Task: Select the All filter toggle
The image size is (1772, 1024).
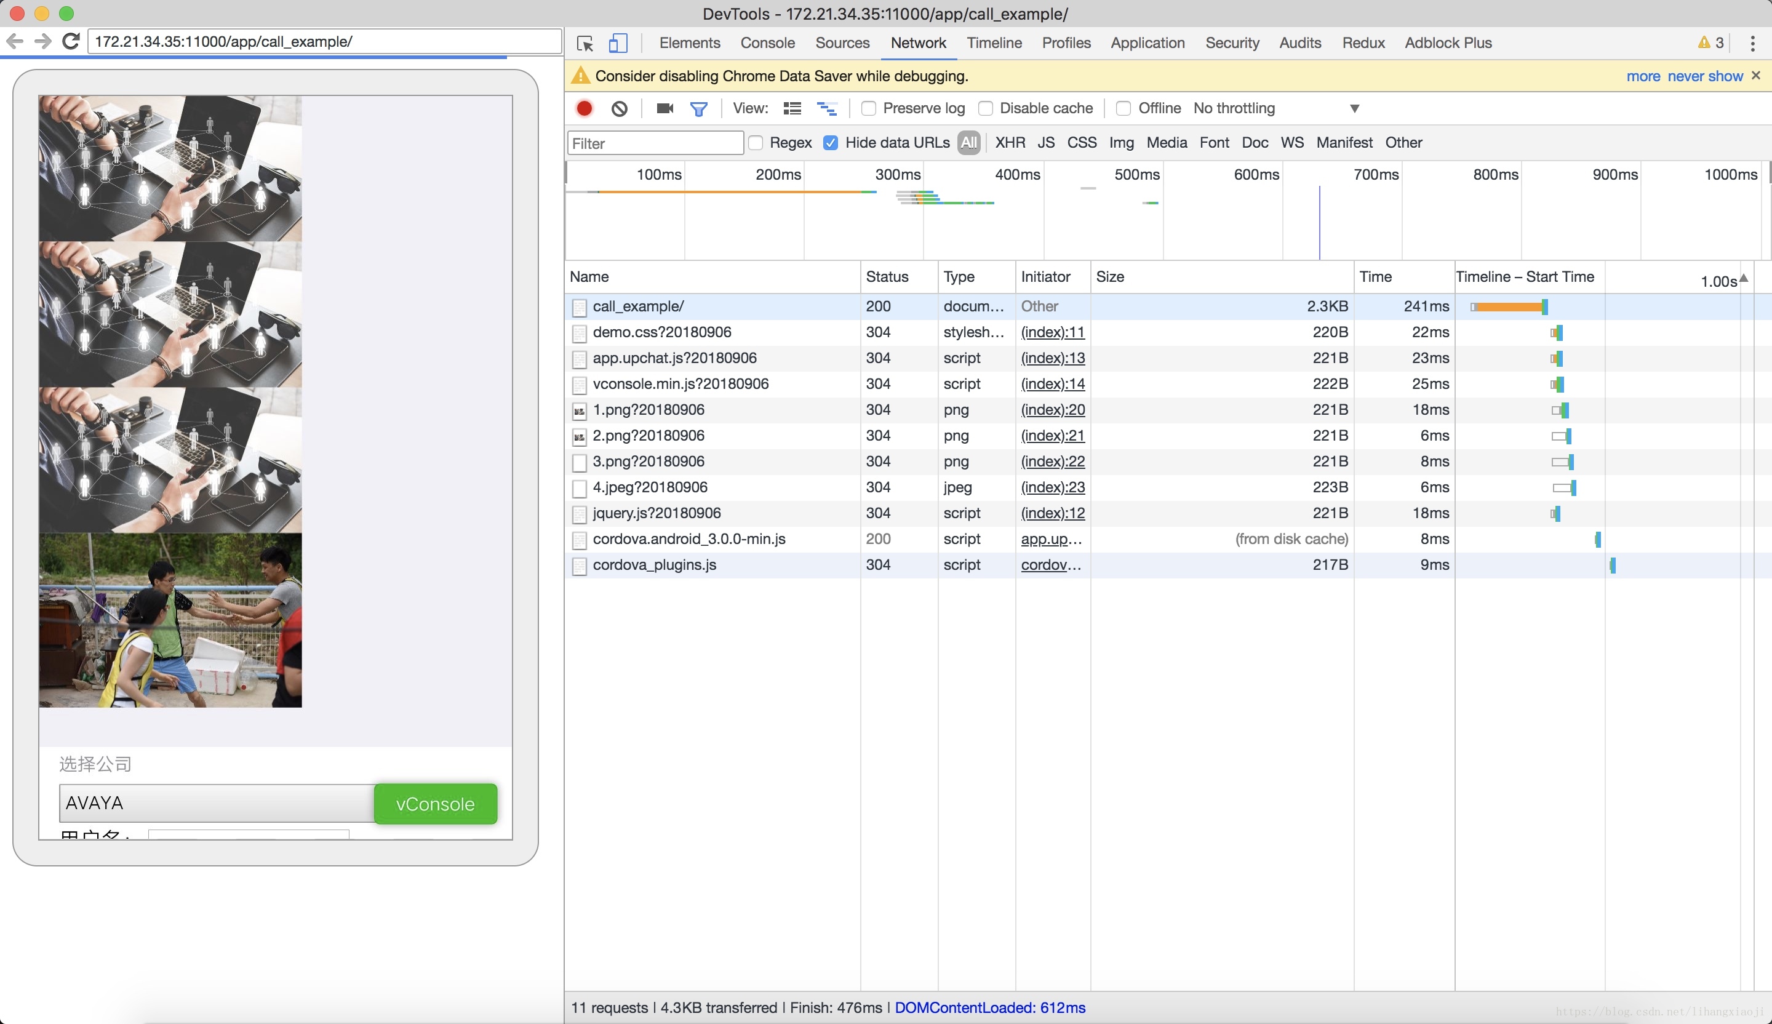Action: tap(969, 143)
